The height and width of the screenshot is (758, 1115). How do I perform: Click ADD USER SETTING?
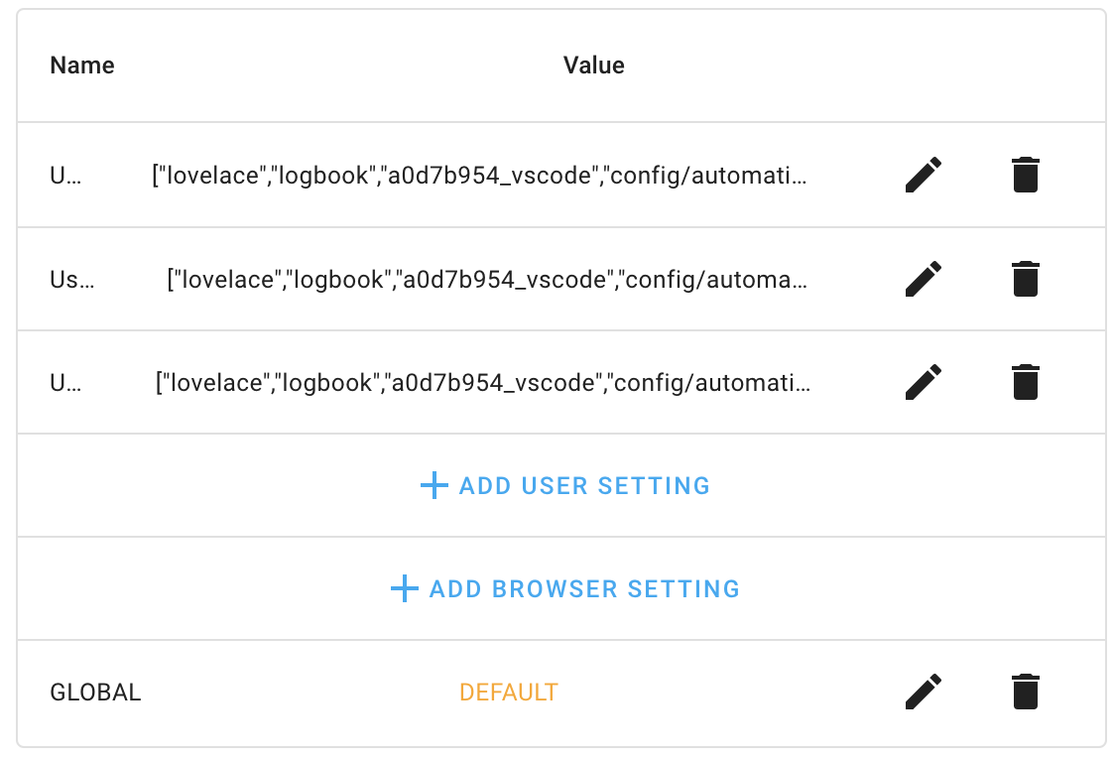tap(584, 485)
